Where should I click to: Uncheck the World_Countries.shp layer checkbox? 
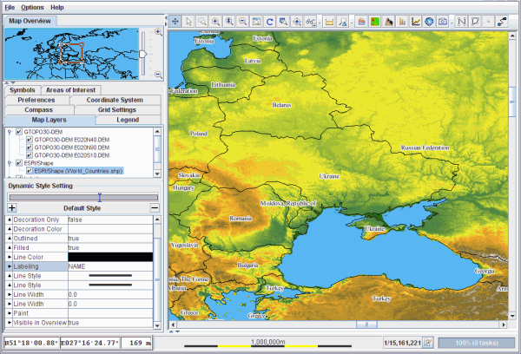pos(29,171)
